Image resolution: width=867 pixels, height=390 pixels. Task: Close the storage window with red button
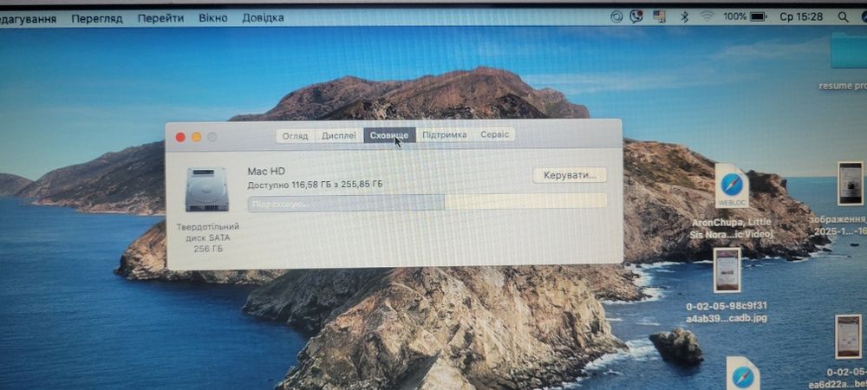pyautogui.click(x=180, y=137)
